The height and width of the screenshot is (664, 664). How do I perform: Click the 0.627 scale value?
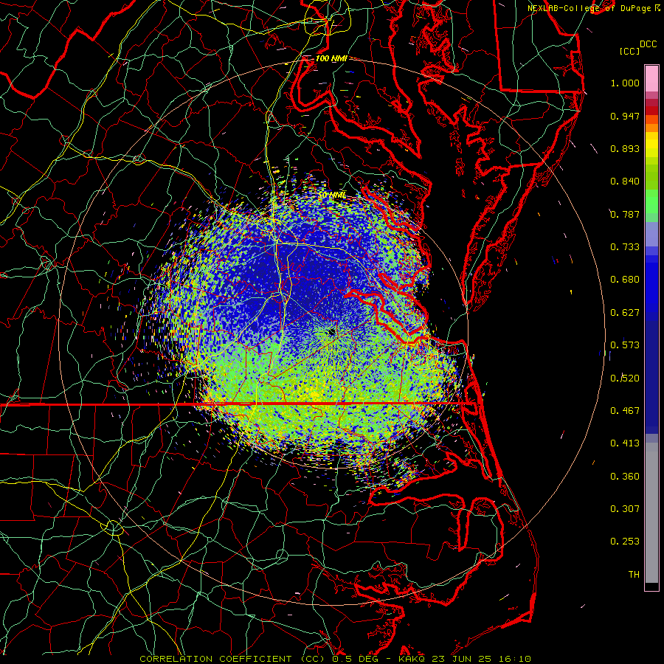click(x=625, y=313)
